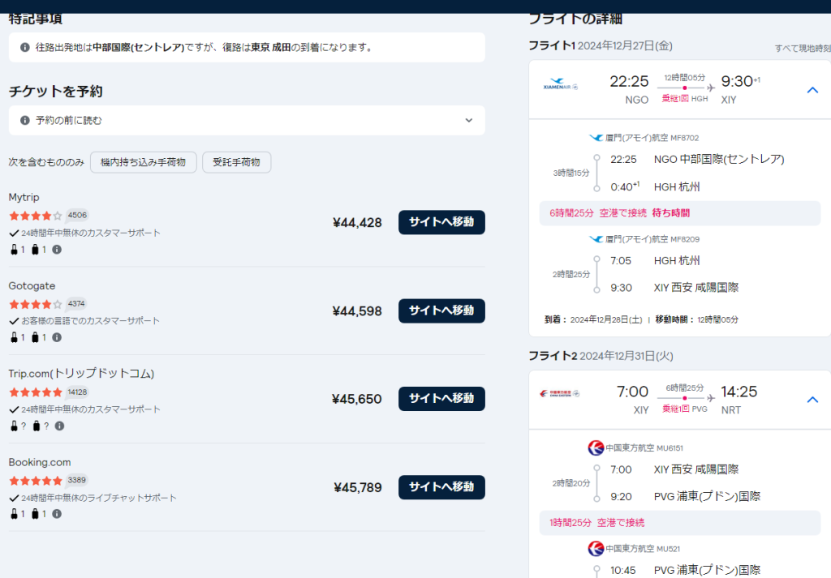Click the airline icon beside MU6151
The height and width of the screenshot is (578, 831).
(x=596, y=447)
